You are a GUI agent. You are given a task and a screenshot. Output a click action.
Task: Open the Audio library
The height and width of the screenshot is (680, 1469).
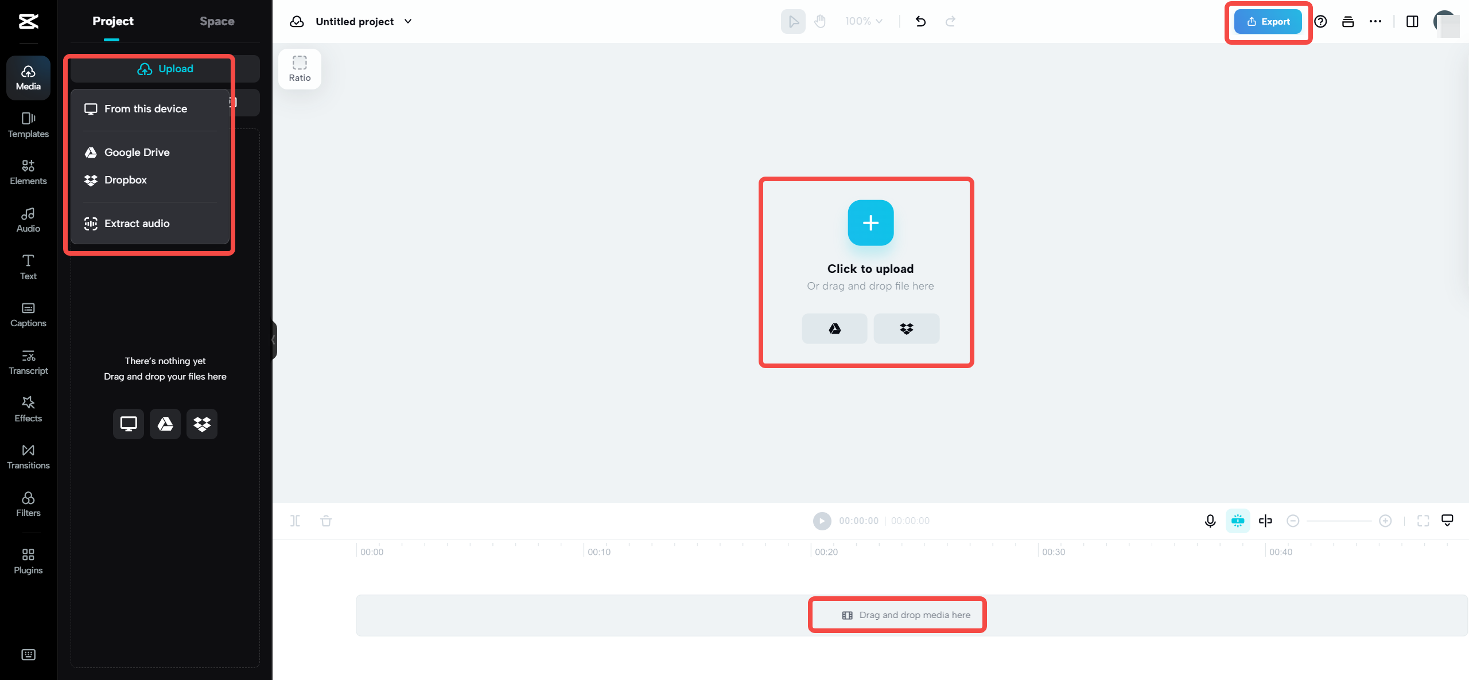coord(28,219)
